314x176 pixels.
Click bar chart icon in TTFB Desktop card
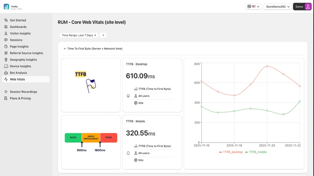click(x=136, y=89)
